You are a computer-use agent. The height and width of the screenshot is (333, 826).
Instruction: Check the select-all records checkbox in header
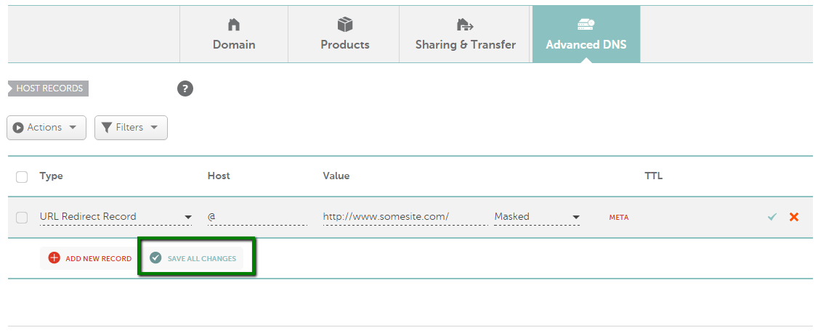(x=22, y=177)
